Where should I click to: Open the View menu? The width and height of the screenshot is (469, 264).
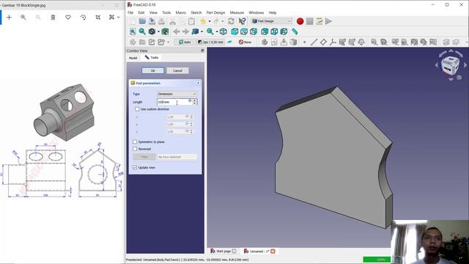[x=153, y=12]
